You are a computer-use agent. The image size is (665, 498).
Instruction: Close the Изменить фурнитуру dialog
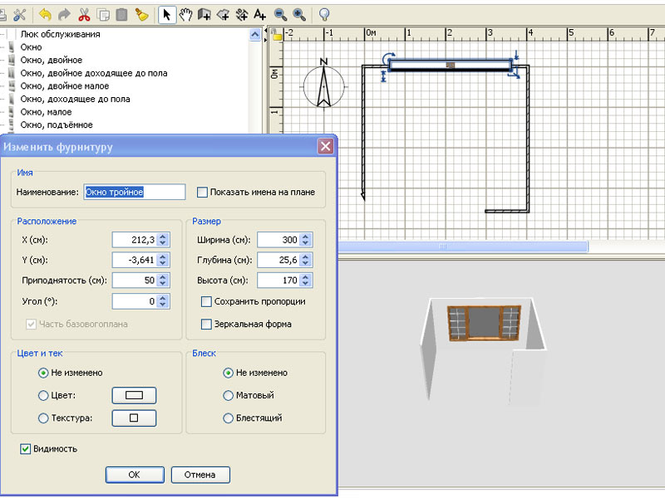[326, 147]
